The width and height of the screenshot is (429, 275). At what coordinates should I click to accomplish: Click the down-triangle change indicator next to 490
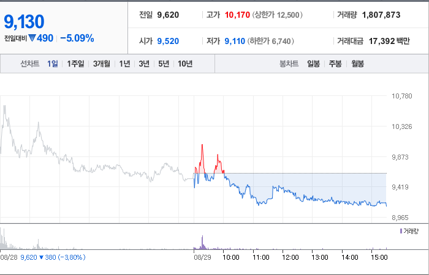click(32, 38)
